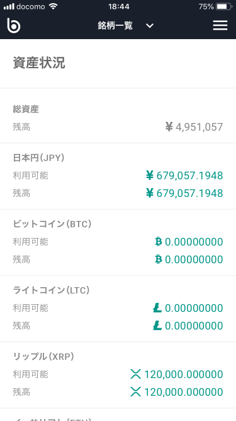Viewport: 236px width, 421px height.
Task: Open the ビットコイン(BTC) section heading
Action: point(52,224)
